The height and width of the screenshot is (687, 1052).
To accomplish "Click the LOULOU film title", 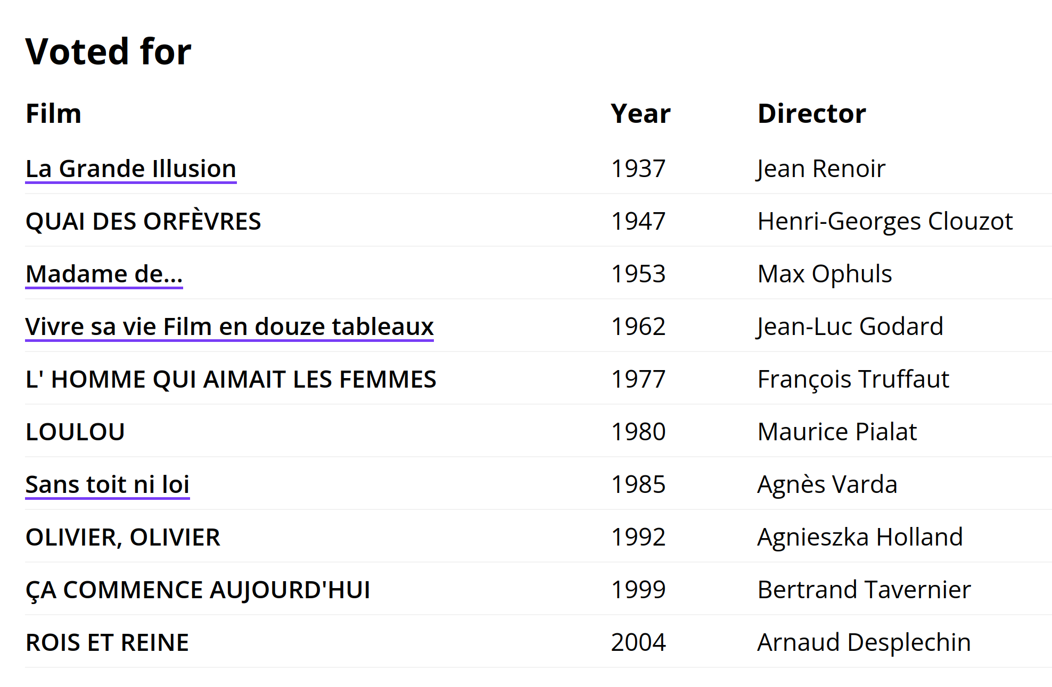I will click(x=75, y=432).
